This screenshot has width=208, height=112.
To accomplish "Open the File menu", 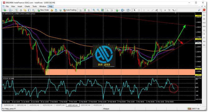I will tap(7, 6).
